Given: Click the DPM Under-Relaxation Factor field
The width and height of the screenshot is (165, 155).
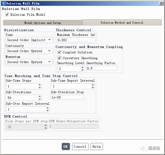Looking at the screenshot, I should [74, 126].
